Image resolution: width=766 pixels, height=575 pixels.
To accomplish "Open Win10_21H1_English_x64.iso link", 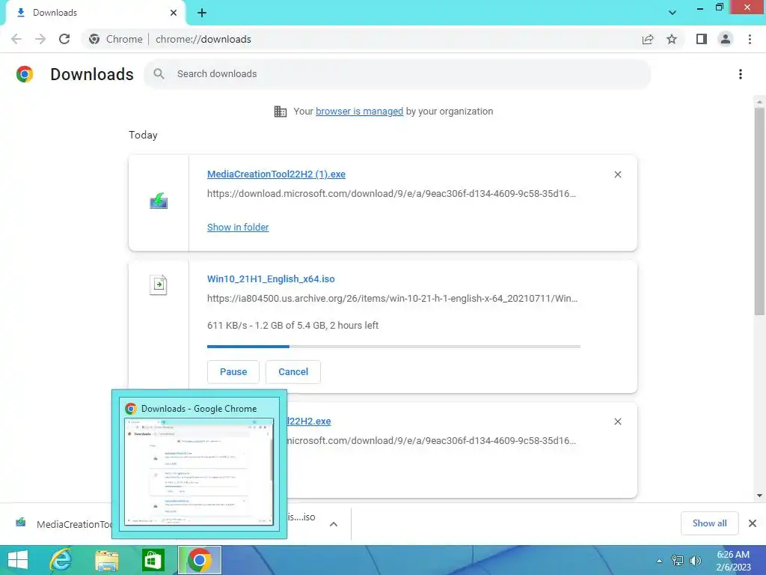I will click(271, 279).
